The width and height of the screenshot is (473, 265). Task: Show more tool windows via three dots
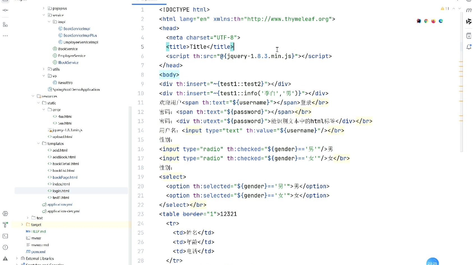pos(5,36)
